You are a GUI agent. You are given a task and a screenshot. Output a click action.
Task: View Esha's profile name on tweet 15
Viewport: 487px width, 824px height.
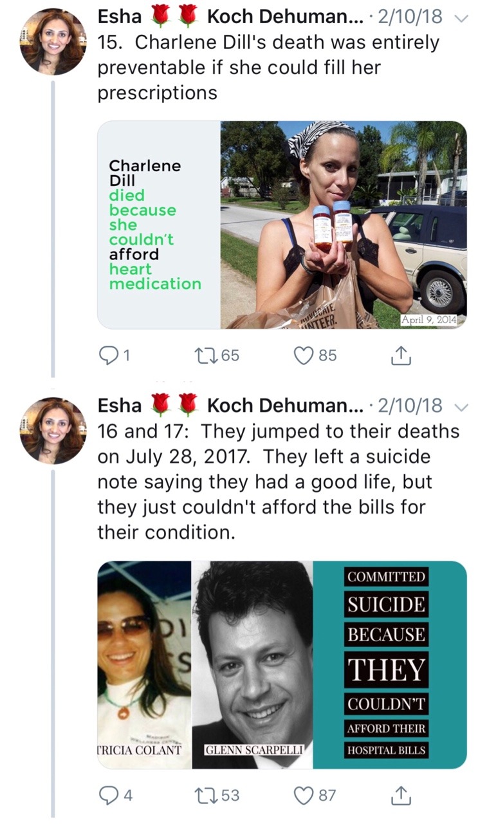[120, 17]
